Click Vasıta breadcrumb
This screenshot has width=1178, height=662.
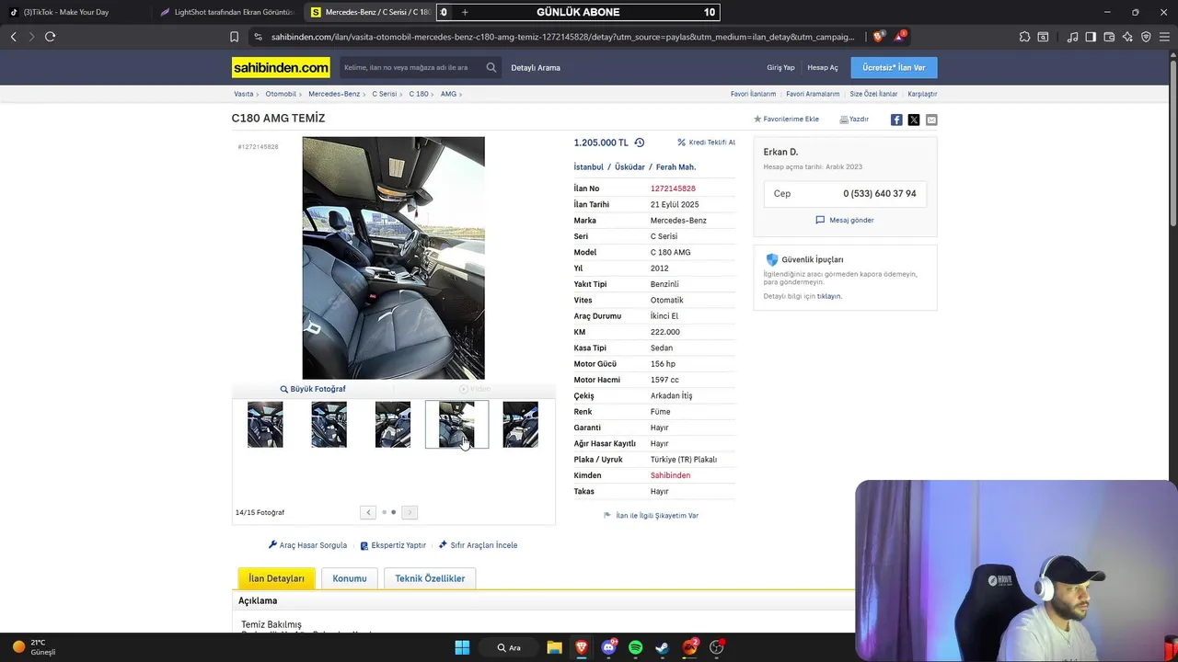[x=243, y=94]
